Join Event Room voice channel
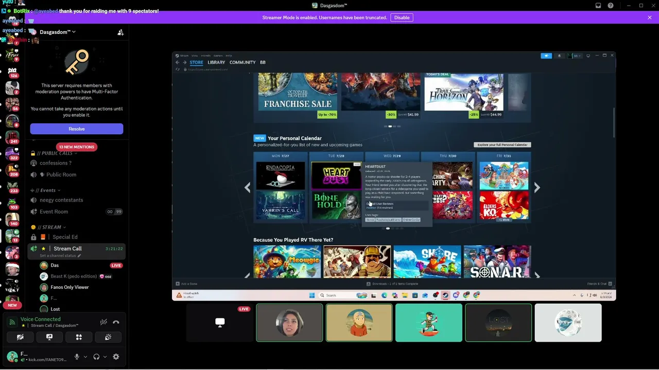Viewport: 659px width, 370px height. pyautogui.click(x=77, y=212)
